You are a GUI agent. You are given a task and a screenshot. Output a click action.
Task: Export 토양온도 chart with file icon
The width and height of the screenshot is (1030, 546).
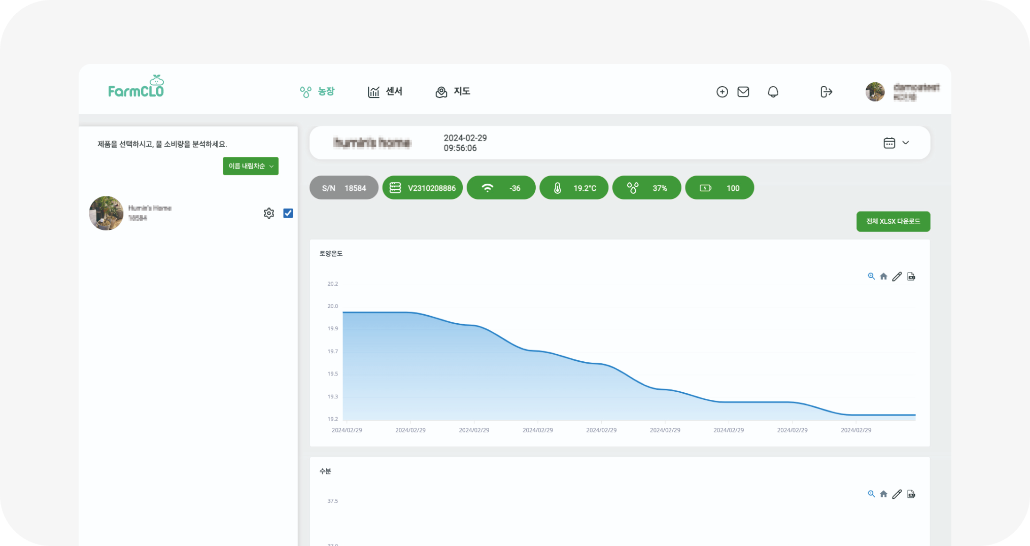[911, 276]
